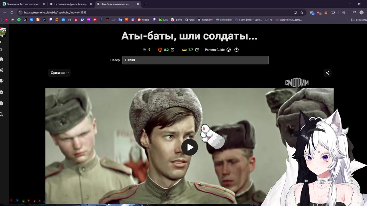
Task: Open the share icon
Action: (327, 73)
